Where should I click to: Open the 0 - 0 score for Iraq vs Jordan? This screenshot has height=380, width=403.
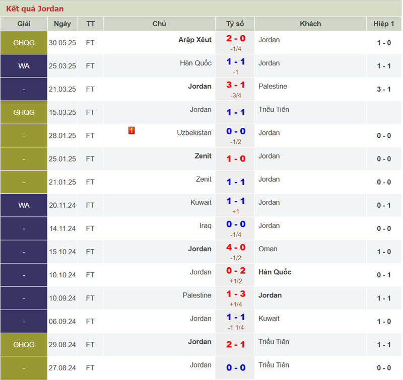pyautogui.click(x=236, y=224)
